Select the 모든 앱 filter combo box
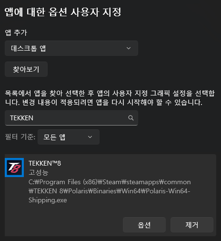The height and width of the screenshot is (241, 221). [69, 137]
